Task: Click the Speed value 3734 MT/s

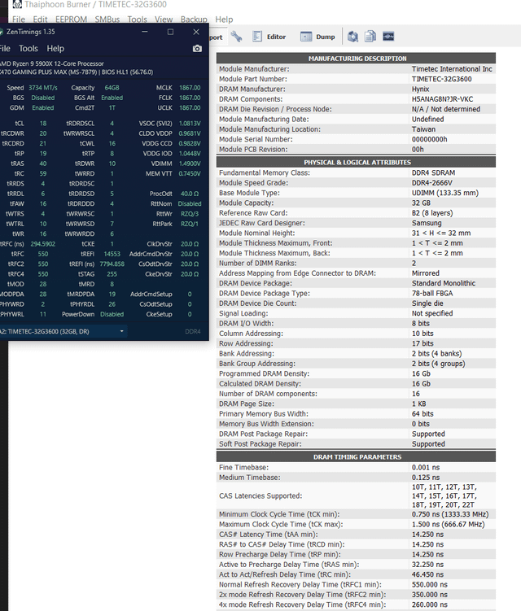Action: coord(43,88)
